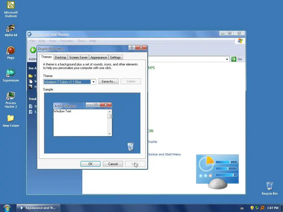Click the network tray icon beside the shield
This screenshot has width=283, height=212.
[257, 208]
